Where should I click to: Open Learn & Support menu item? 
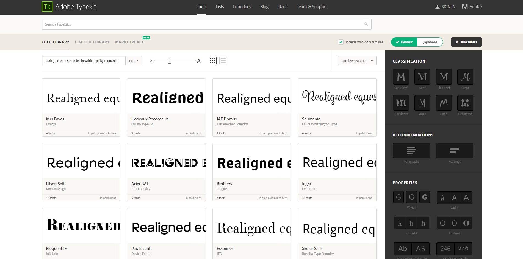[x=311, y=7]
